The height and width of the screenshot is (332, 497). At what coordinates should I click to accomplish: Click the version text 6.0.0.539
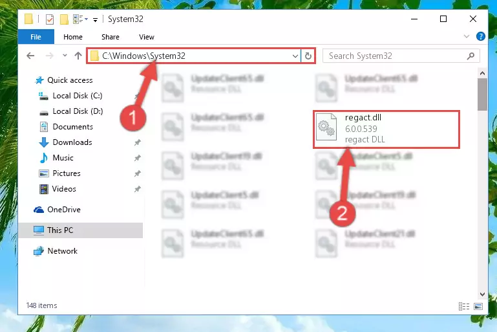(361, 129)
